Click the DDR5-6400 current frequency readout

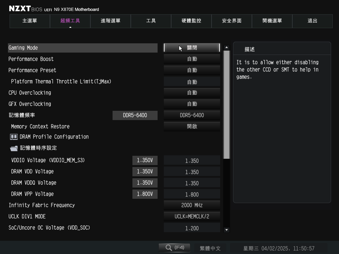coord(135,115)
